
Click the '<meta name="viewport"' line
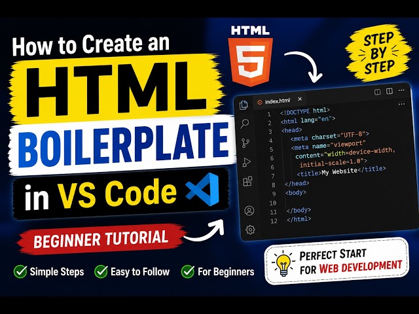[x=328, y=145]
